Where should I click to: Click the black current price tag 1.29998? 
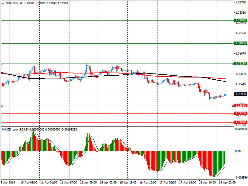[x=241, y=94]
